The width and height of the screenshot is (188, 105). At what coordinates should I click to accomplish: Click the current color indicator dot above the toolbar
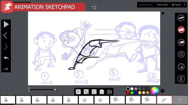tap(163, 13)
